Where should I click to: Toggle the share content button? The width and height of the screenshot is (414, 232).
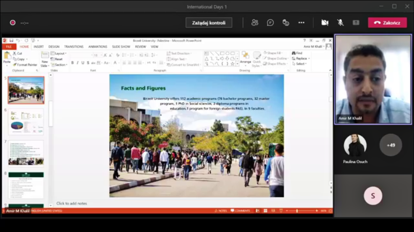356,23
